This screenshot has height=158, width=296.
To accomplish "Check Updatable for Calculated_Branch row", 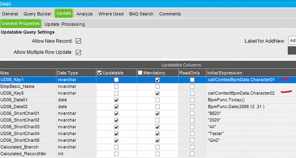I will click(x=116, y=147).
